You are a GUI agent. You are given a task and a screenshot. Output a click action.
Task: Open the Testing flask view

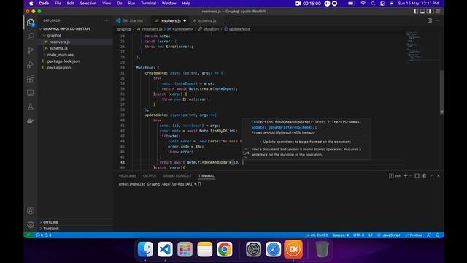31,107
